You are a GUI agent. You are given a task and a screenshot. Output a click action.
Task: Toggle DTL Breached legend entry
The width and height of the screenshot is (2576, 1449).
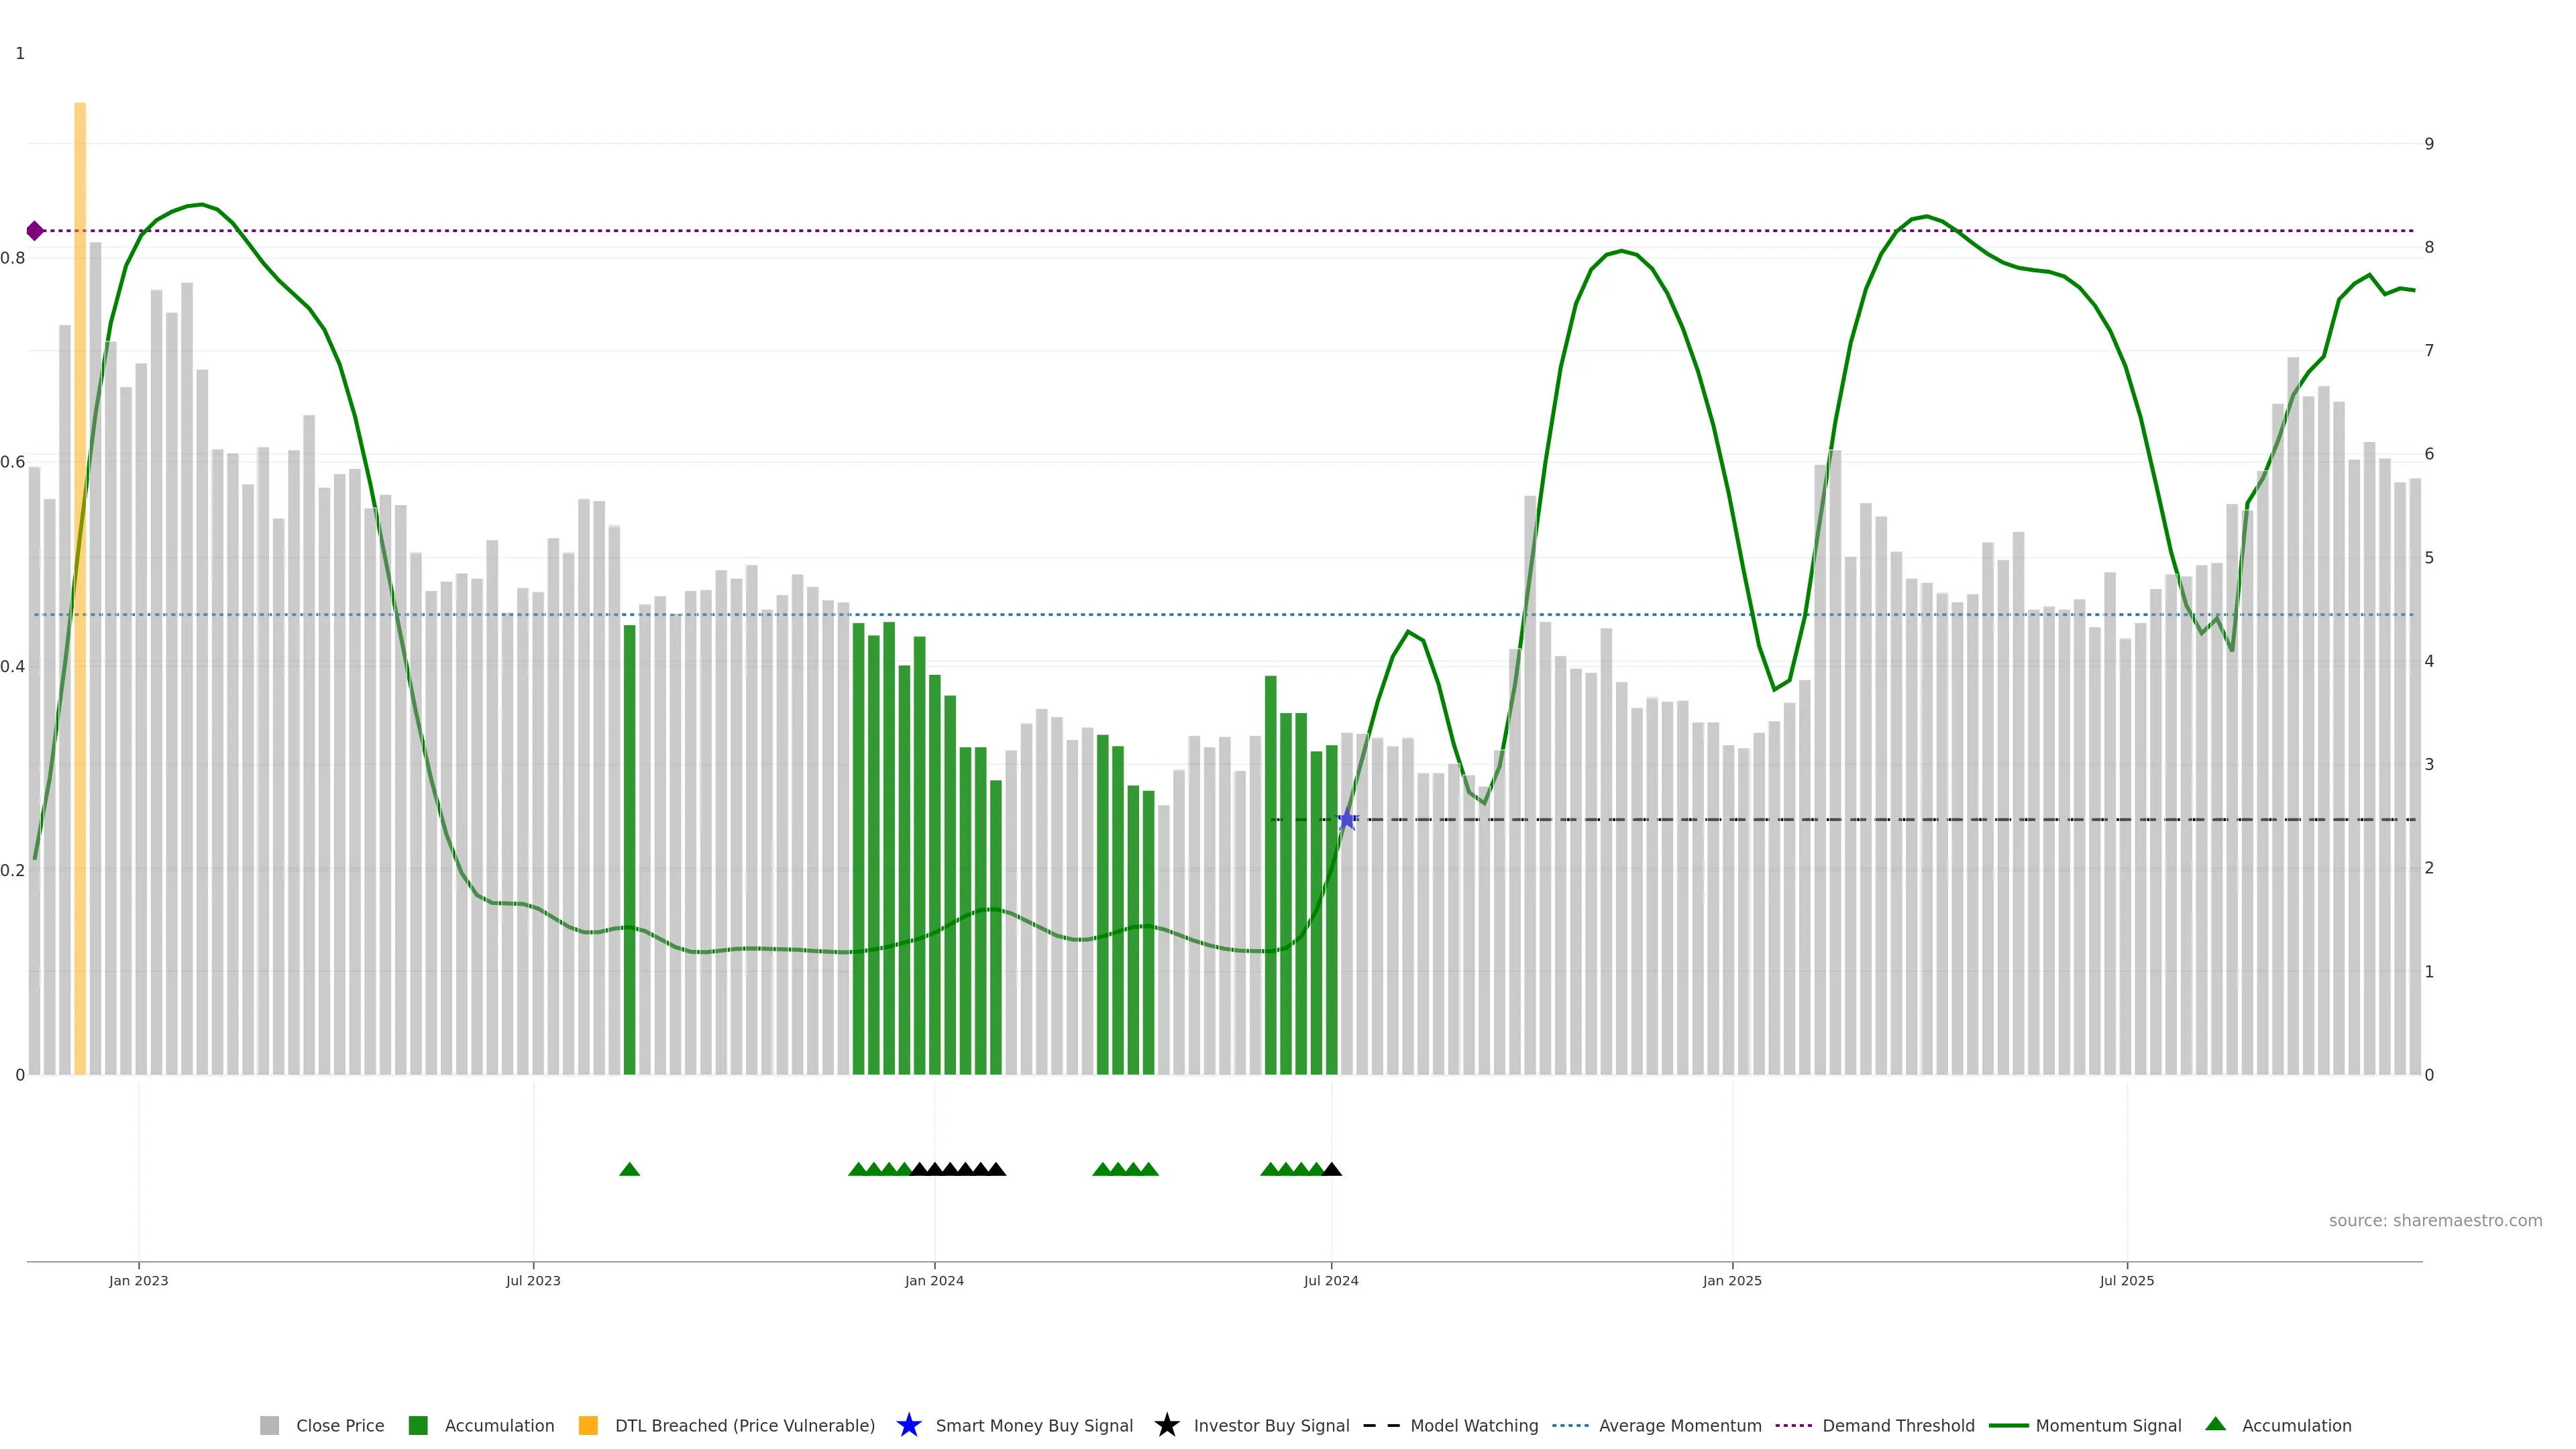point(744,1426)
